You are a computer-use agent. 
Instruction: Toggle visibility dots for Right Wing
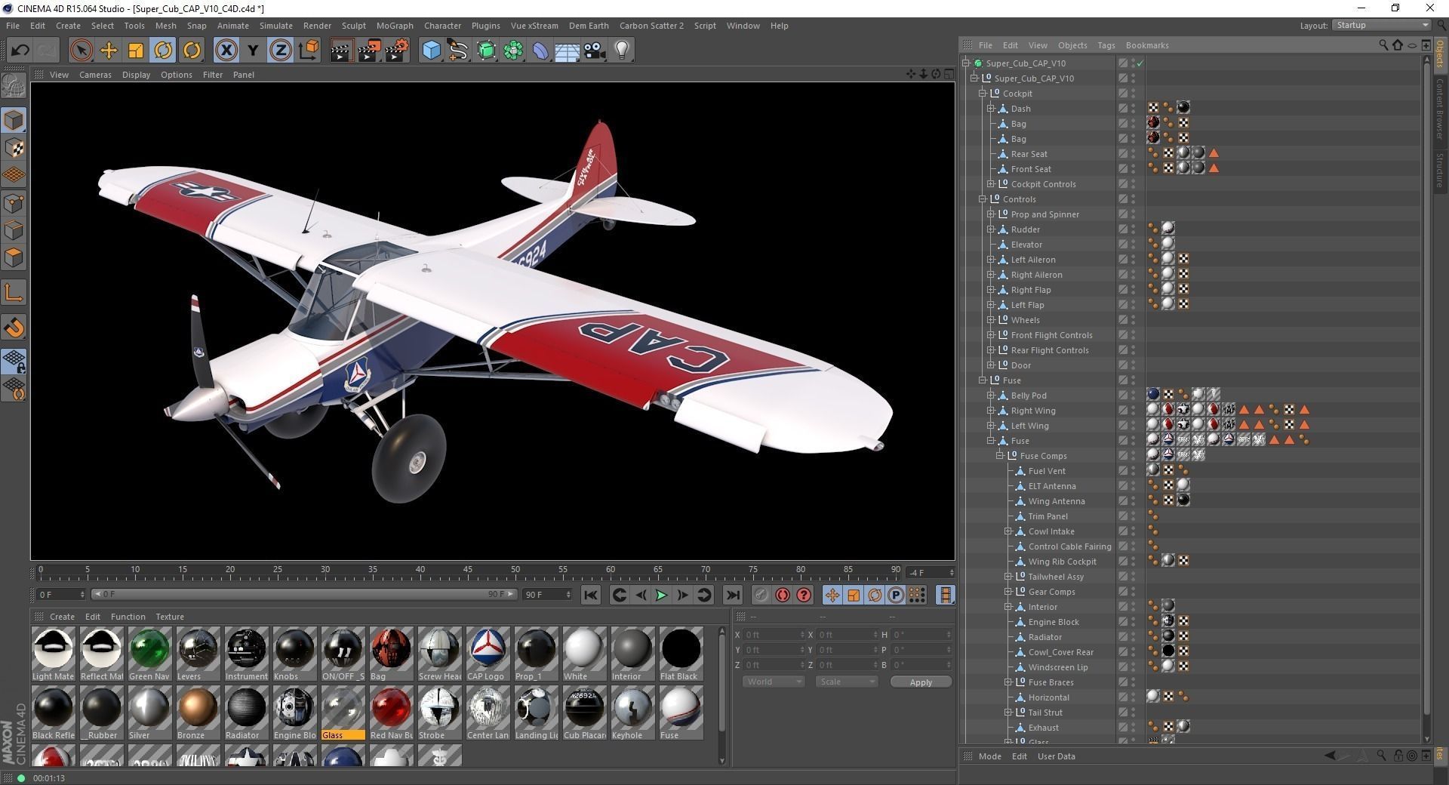click(x=1134, y=411)
